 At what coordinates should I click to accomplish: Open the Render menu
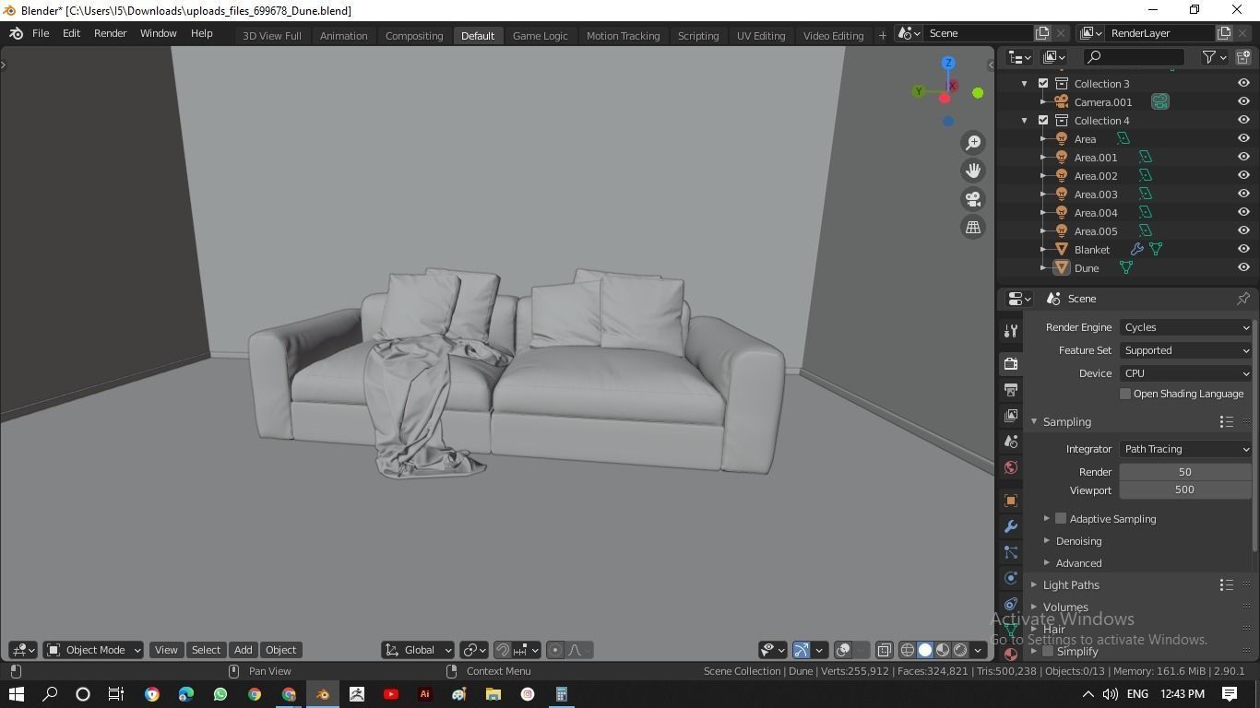(x=110, y=33)
